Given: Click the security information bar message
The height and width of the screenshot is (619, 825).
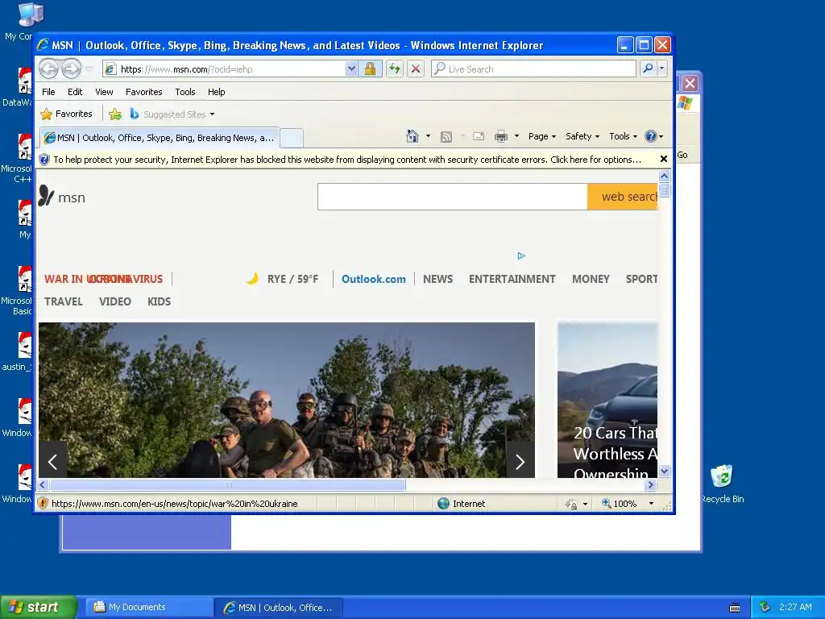Looking at the screenshot, I should pyautogui.click(x=347, y=160).
